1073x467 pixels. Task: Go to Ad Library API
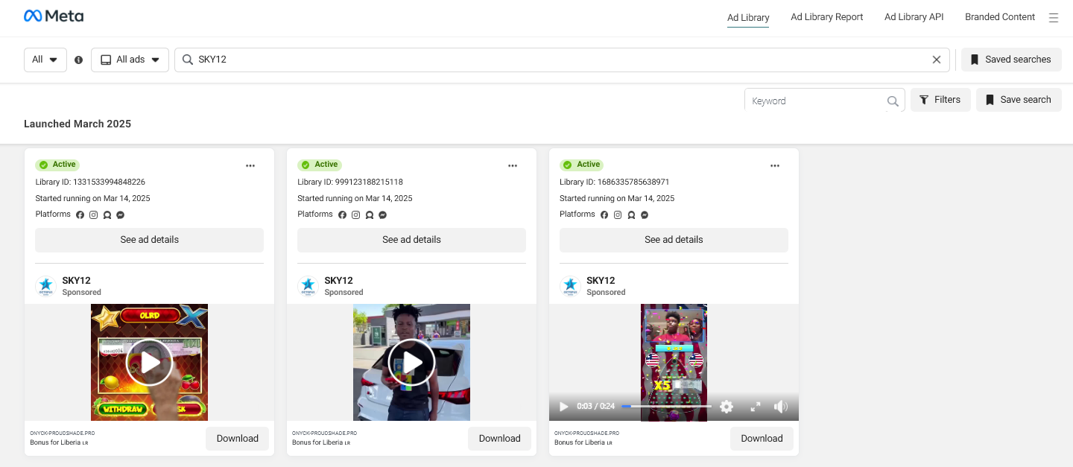(x=914, y=17)
